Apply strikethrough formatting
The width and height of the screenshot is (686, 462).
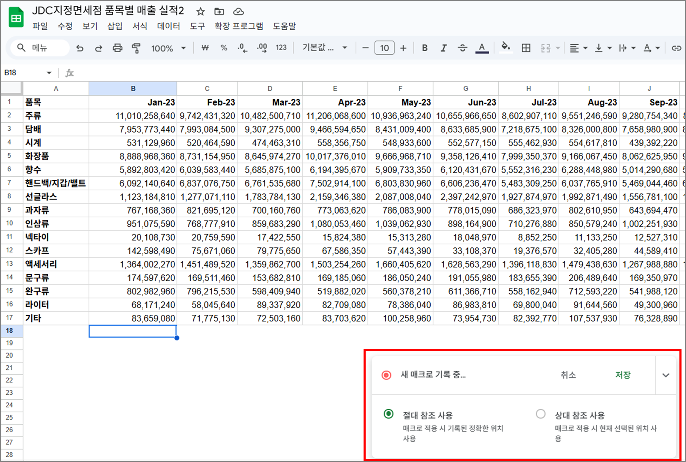(x=462, y=48)
